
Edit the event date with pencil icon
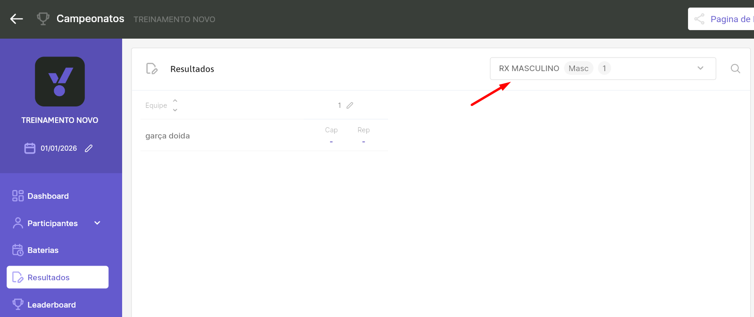[x=89, y=148]
